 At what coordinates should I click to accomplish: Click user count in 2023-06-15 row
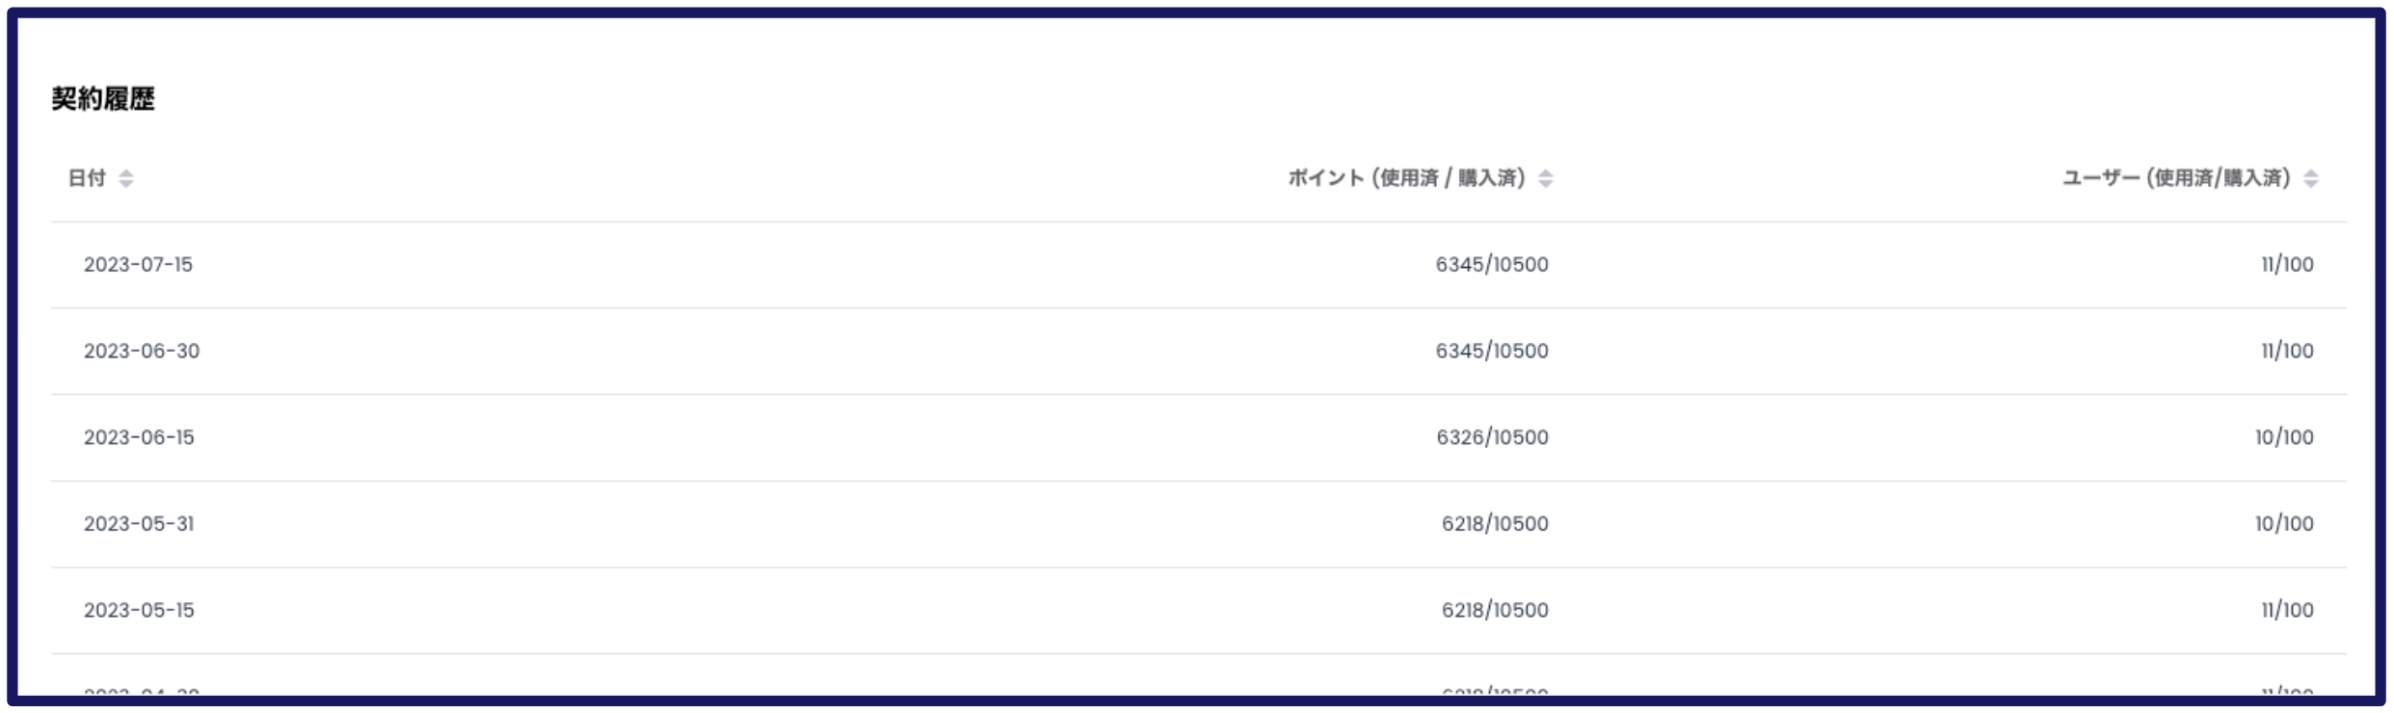tap(2284, 437)
